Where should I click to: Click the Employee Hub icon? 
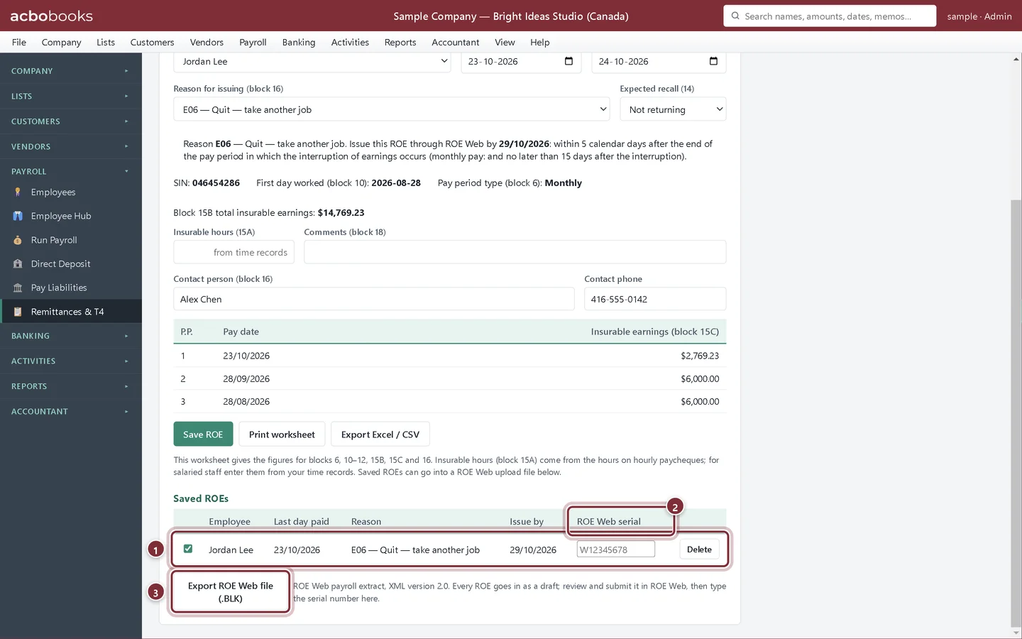(18, 216)
